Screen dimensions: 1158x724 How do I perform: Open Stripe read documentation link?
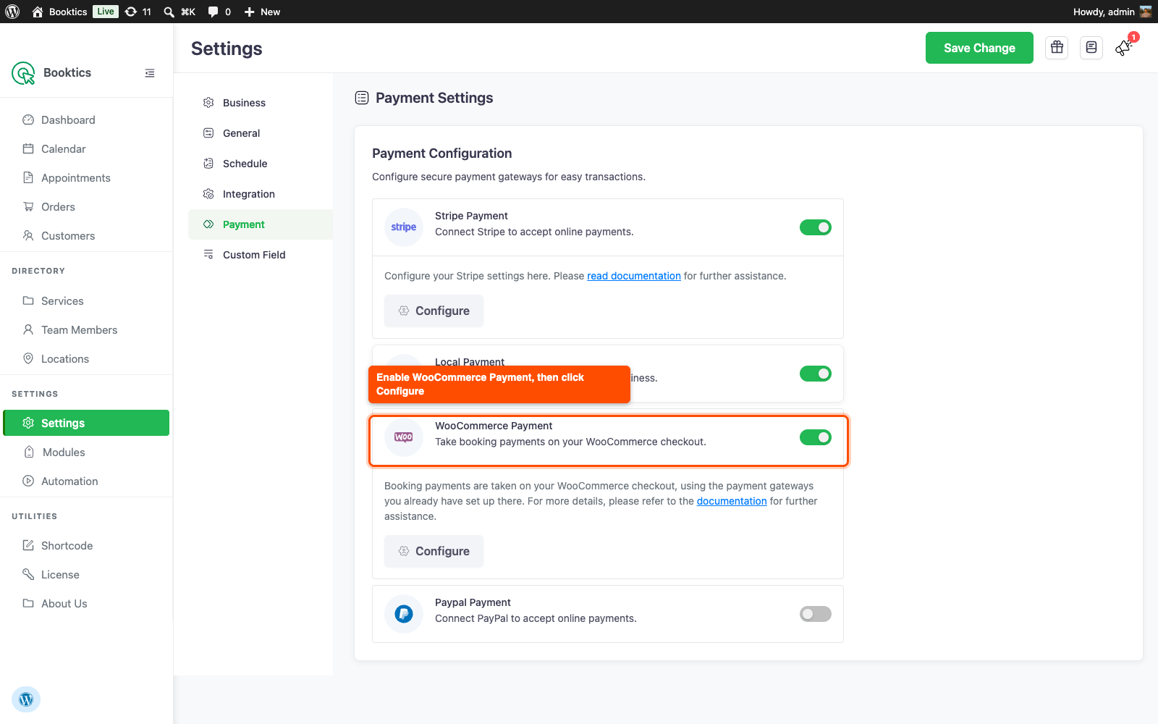[634, 276]
